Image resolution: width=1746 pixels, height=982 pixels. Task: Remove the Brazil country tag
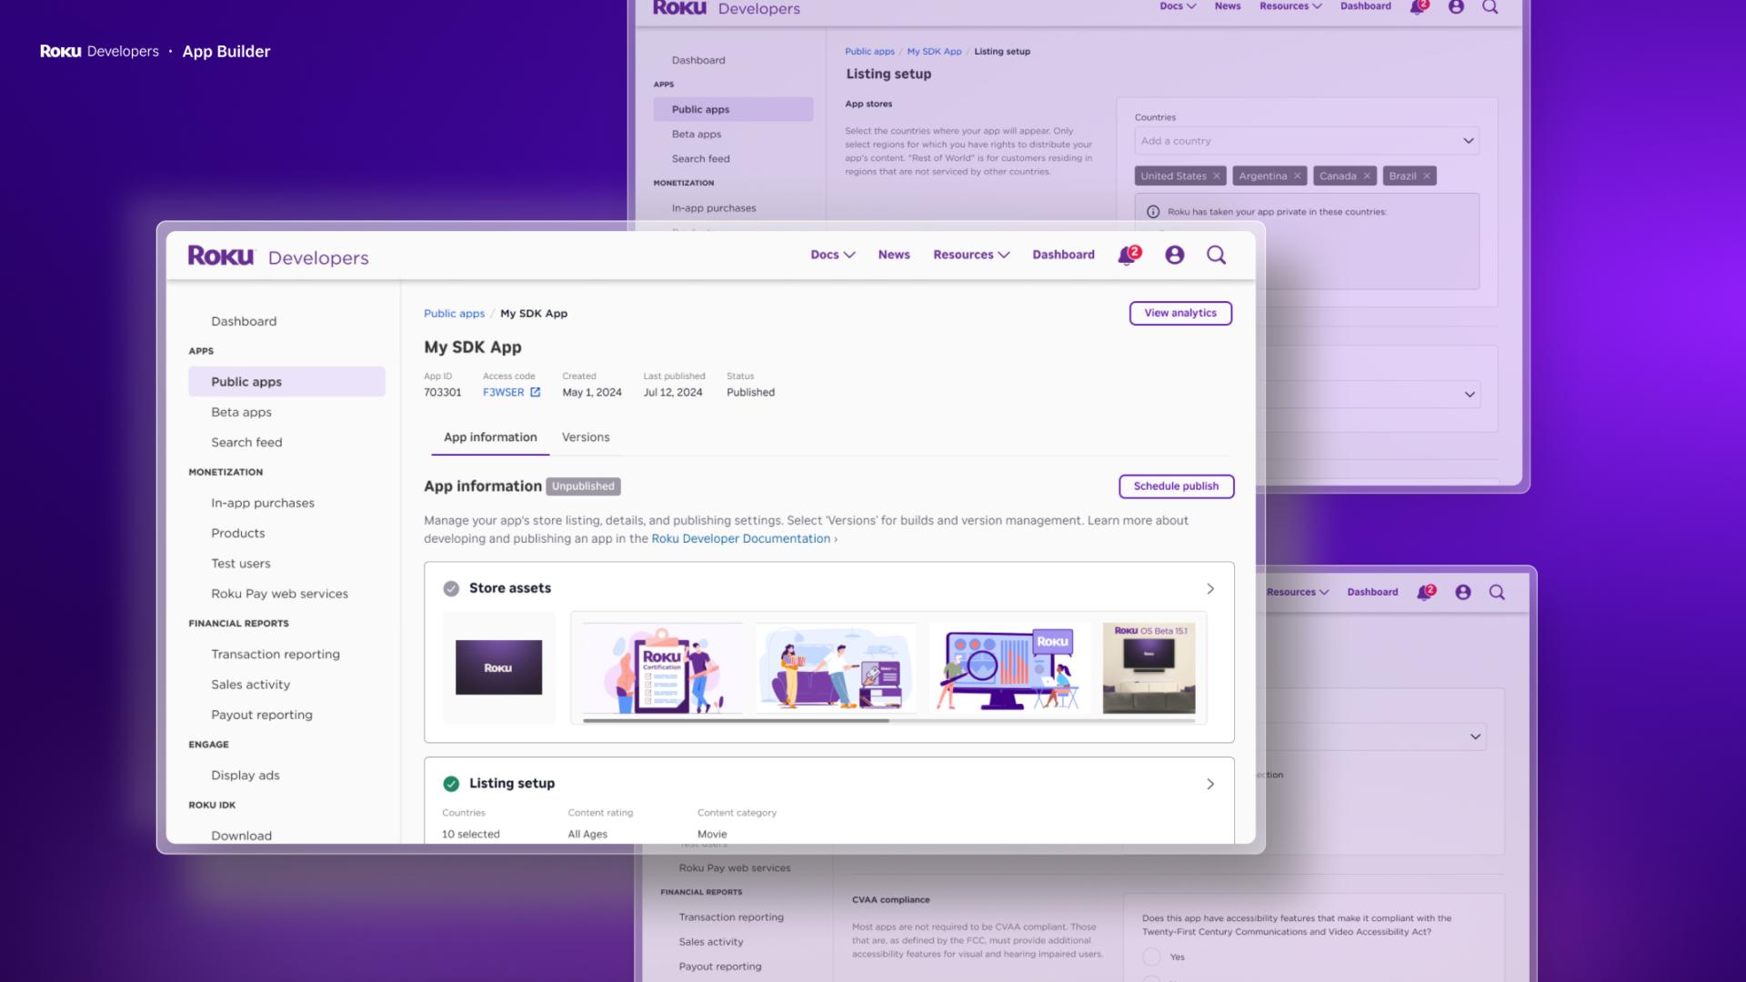pyautogui.click(x=1427, y=176)
